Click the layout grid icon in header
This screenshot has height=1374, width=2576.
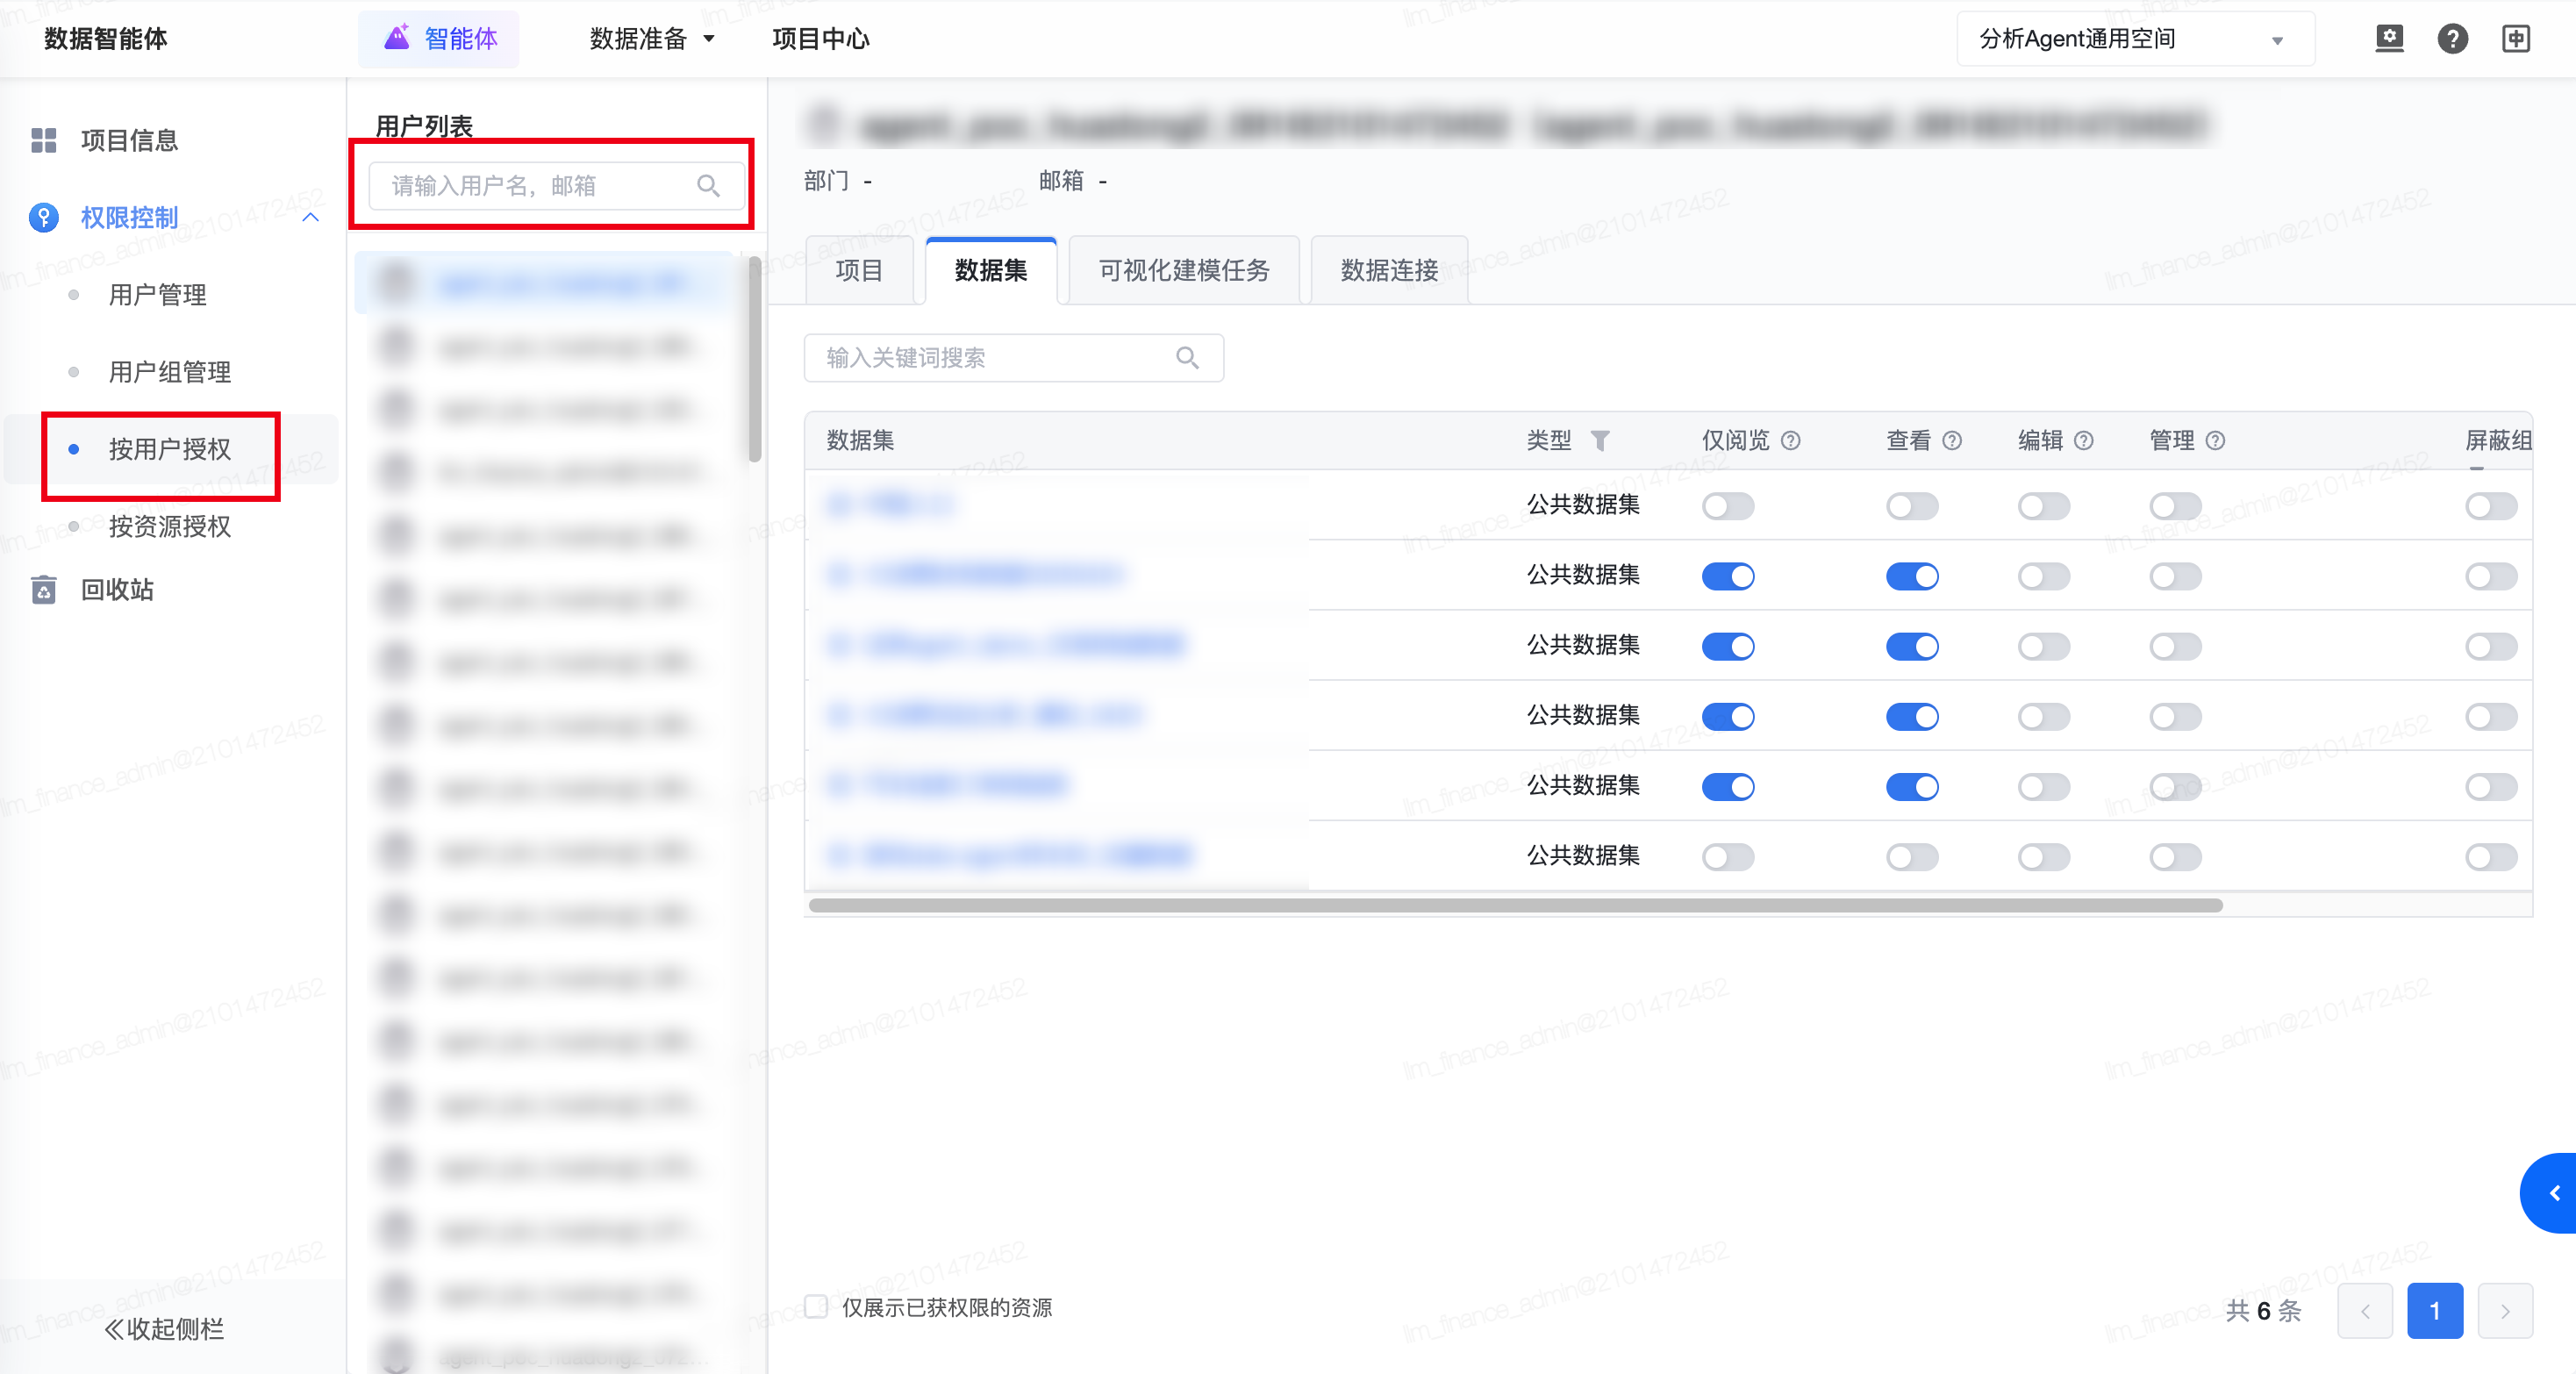pyautogui.click(x=2515, y=39)
